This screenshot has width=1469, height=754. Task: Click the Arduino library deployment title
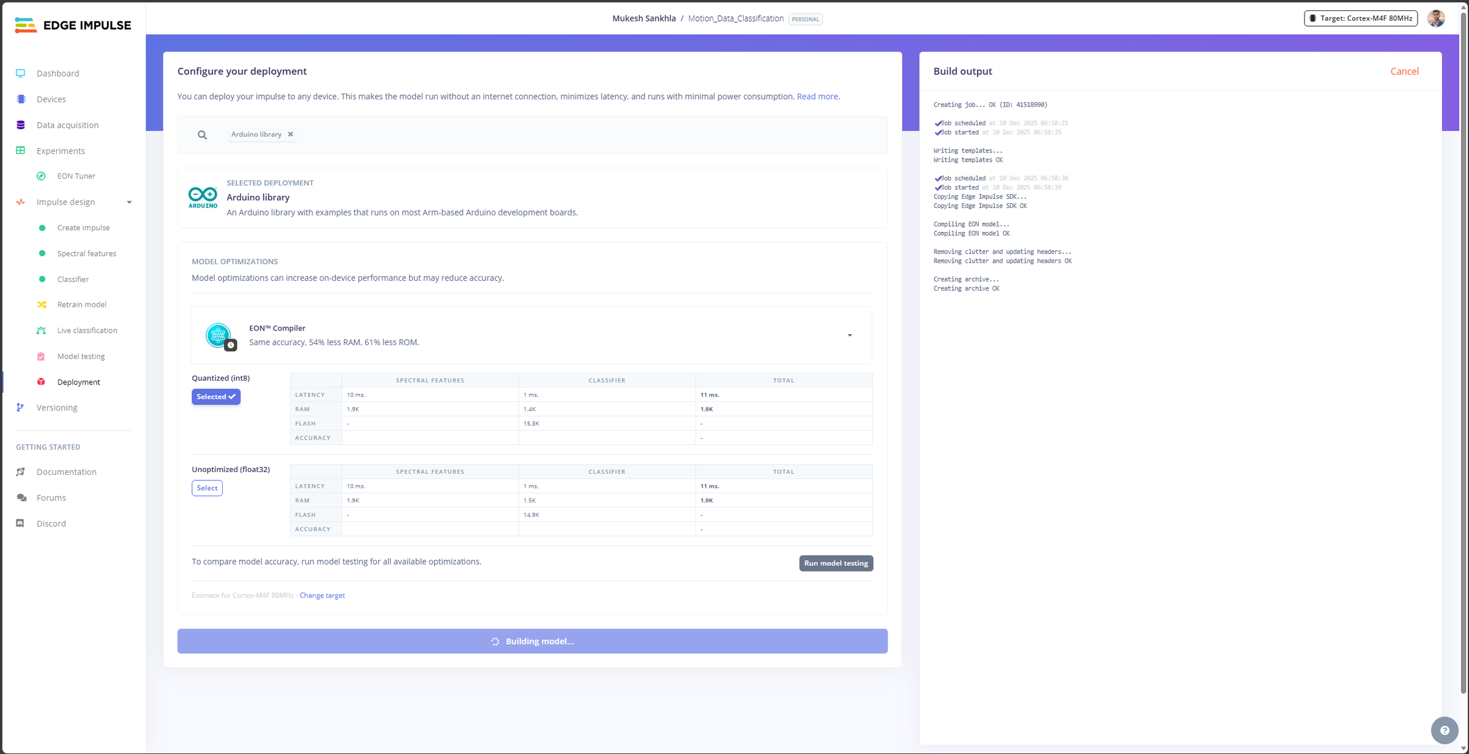point(258,198)
